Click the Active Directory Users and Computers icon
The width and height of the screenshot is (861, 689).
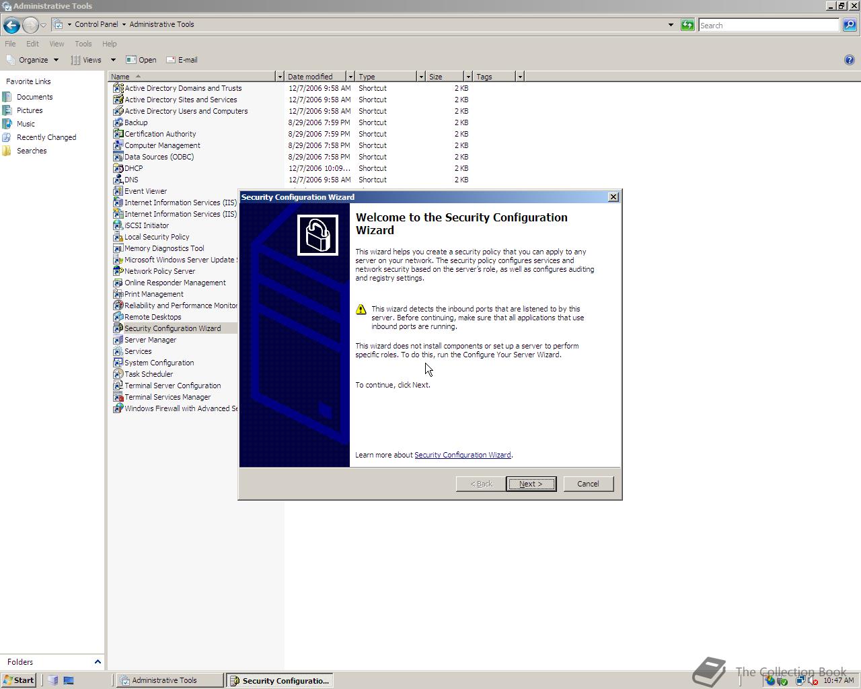pyautogui.click(x=118, y=111)
